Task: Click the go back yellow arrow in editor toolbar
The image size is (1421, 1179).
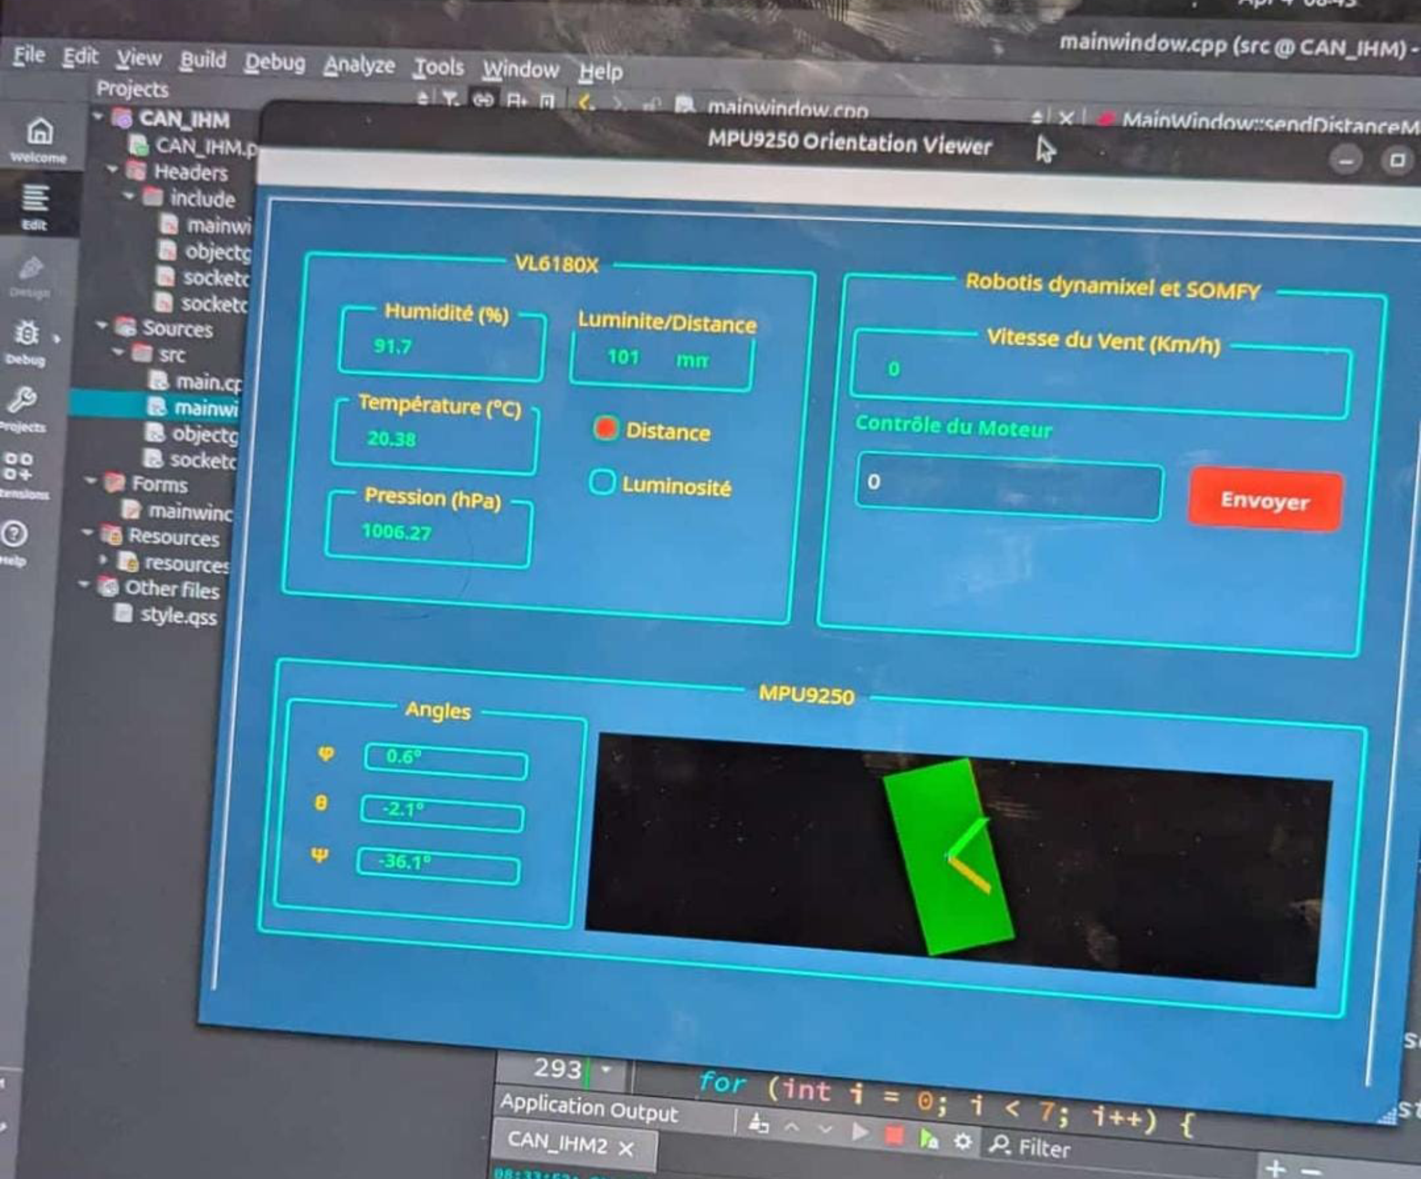Action: 586,103
